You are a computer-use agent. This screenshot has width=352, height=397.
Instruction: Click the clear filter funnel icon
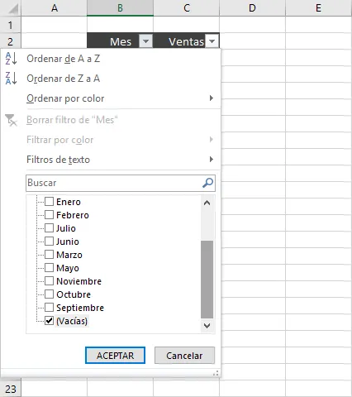coord(11,120)
